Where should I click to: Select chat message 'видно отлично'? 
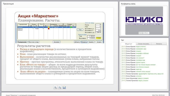(141, 47)
